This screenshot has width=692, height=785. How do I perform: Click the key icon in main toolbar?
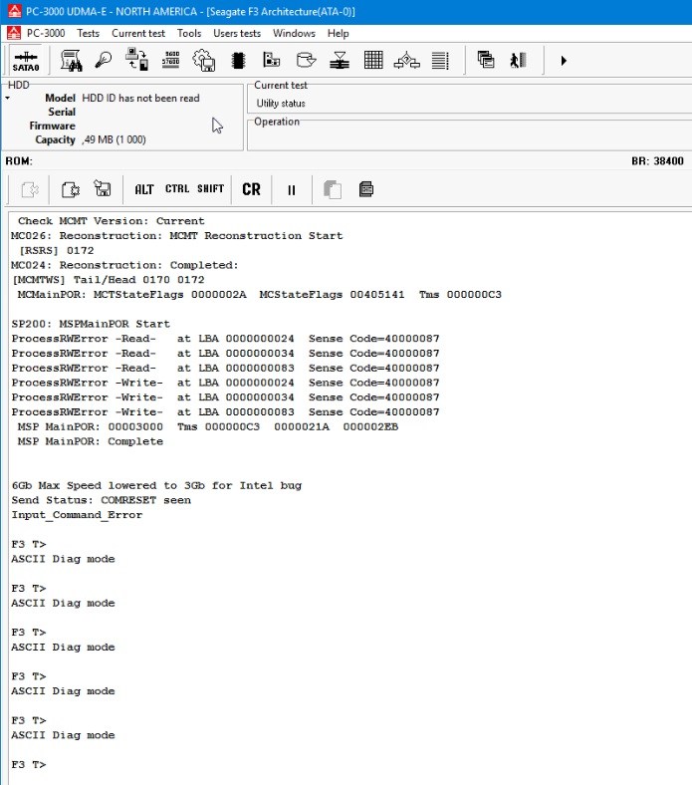click(104, 61)
